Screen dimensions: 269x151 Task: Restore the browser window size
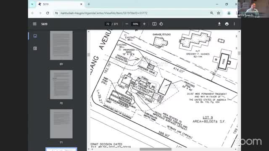pyautogui.click(x=227, y=4)
